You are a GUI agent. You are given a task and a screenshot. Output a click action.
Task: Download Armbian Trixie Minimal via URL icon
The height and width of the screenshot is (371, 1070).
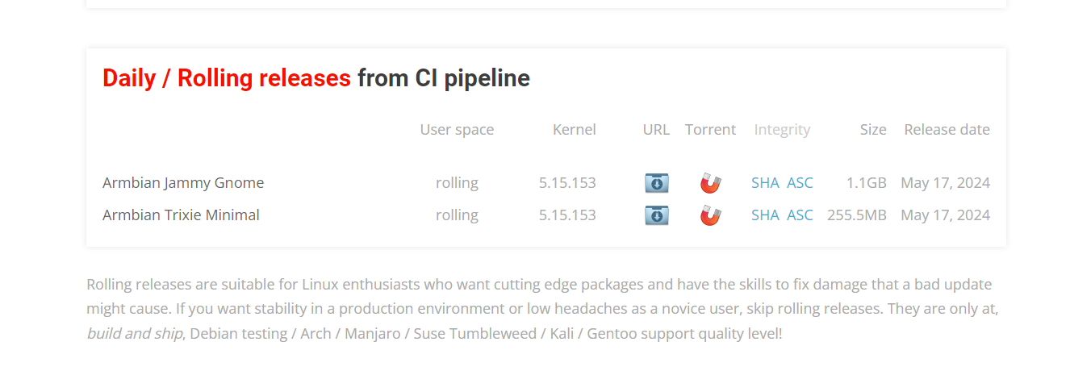coord(657,215)
